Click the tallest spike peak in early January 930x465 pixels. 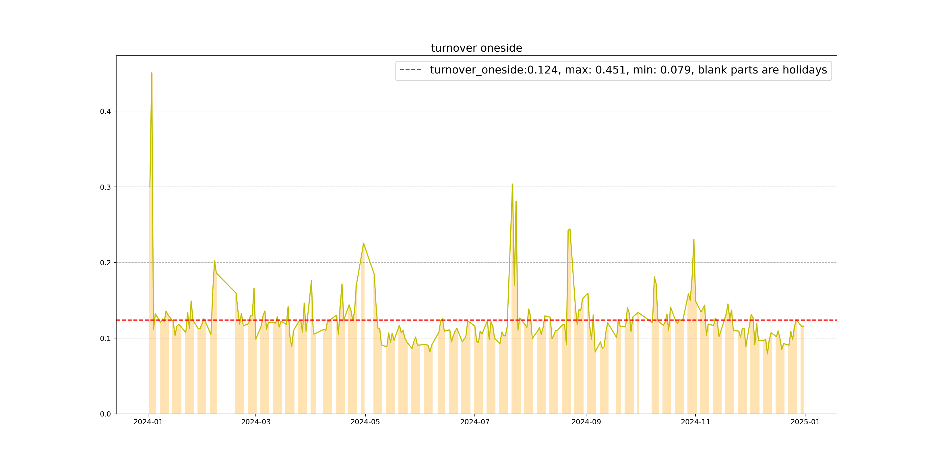pos(152,73)
